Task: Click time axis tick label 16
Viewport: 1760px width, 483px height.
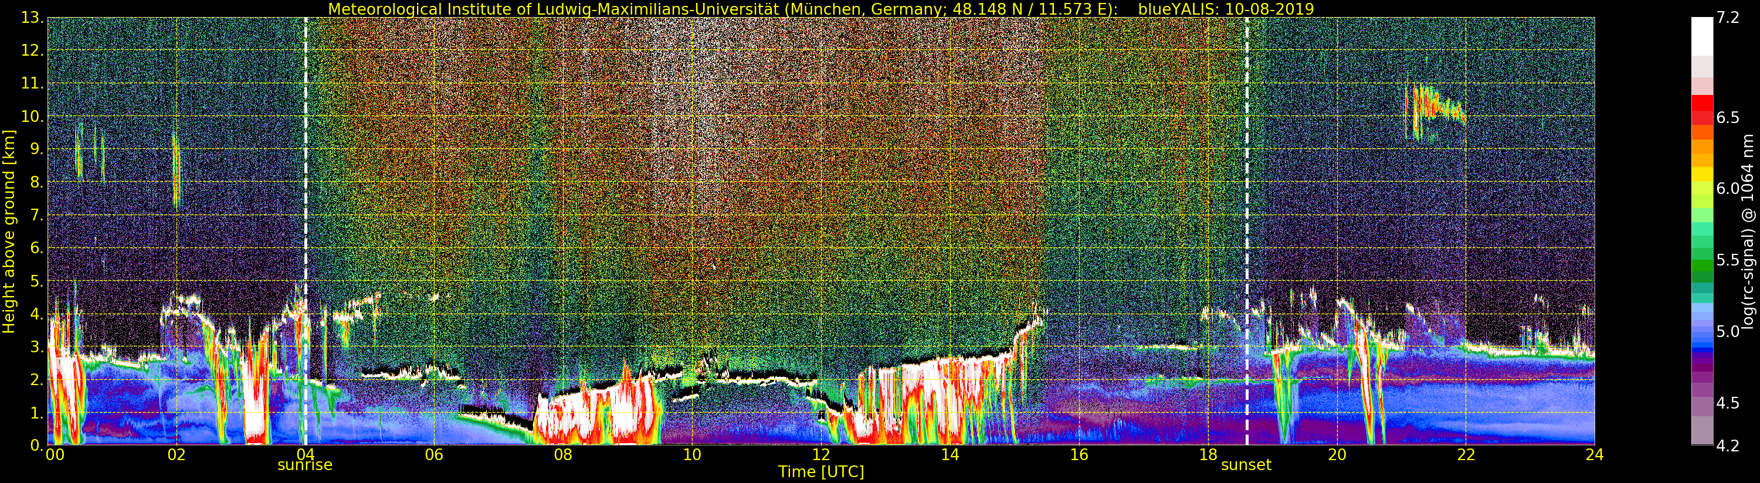Action: (1079, 455)
